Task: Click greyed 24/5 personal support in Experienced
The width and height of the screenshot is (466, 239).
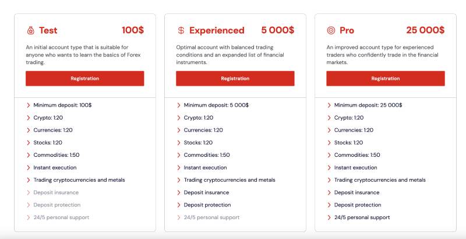Action: [x=211, y=217]
